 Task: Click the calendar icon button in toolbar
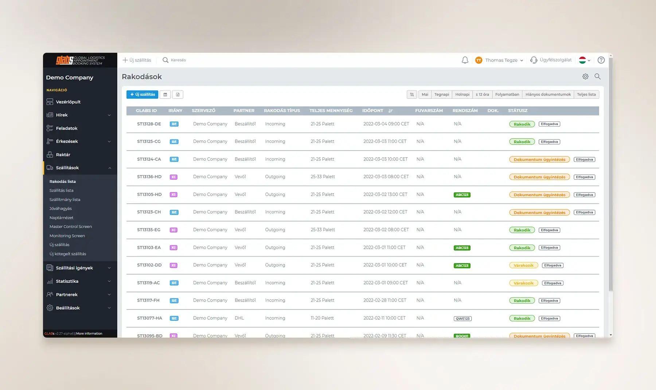tap(165, 95)
